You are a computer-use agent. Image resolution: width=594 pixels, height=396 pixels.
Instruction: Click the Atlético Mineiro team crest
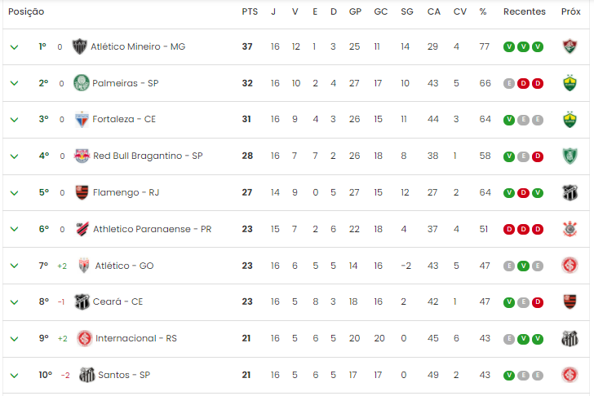tap(80, 46)
